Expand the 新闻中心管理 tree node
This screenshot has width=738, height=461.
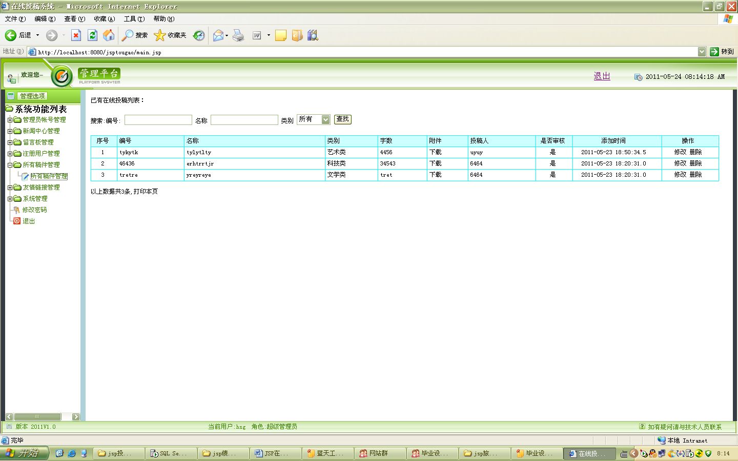pyautogui.click(x=10, y=131)
